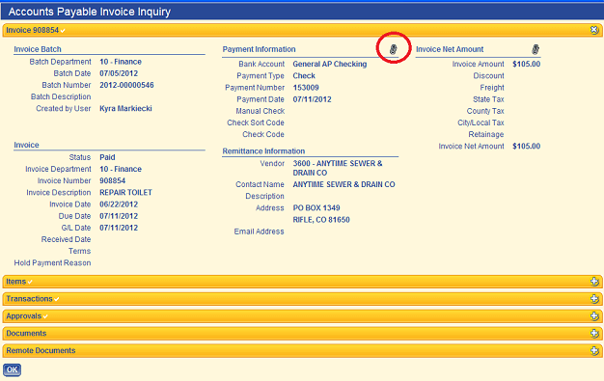Click the Kyra Markiecki user name

pyautogui.click(x=125, y=109)
